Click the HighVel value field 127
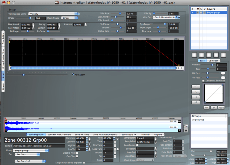Viewport: 230px width, 165px height. click(81, 146)
